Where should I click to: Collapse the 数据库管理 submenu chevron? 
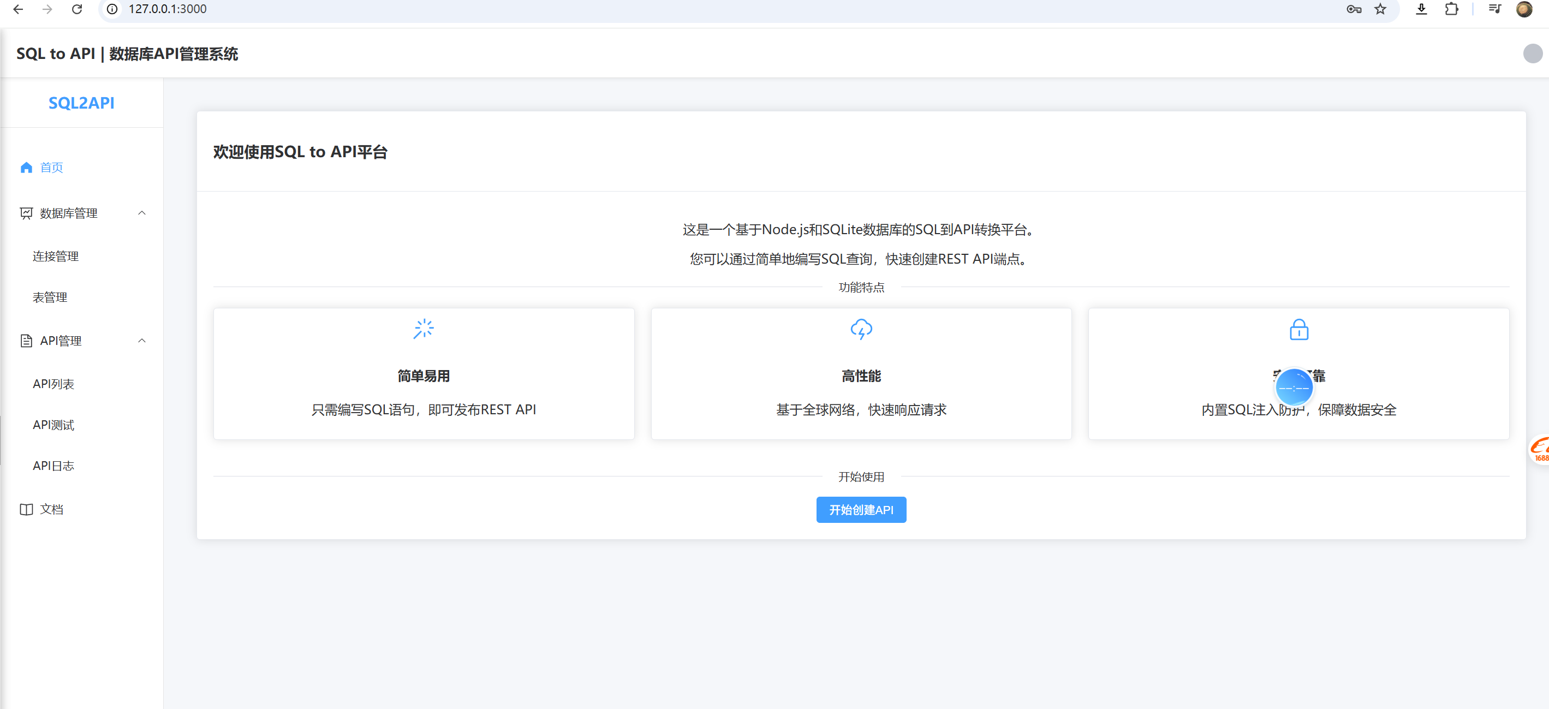point(142,213)
